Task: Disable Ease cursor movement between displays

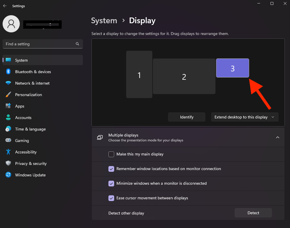Action: (111, 198)
